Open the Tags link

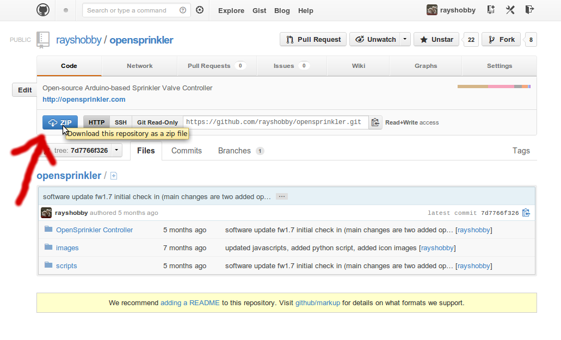(x=521, y=151)
